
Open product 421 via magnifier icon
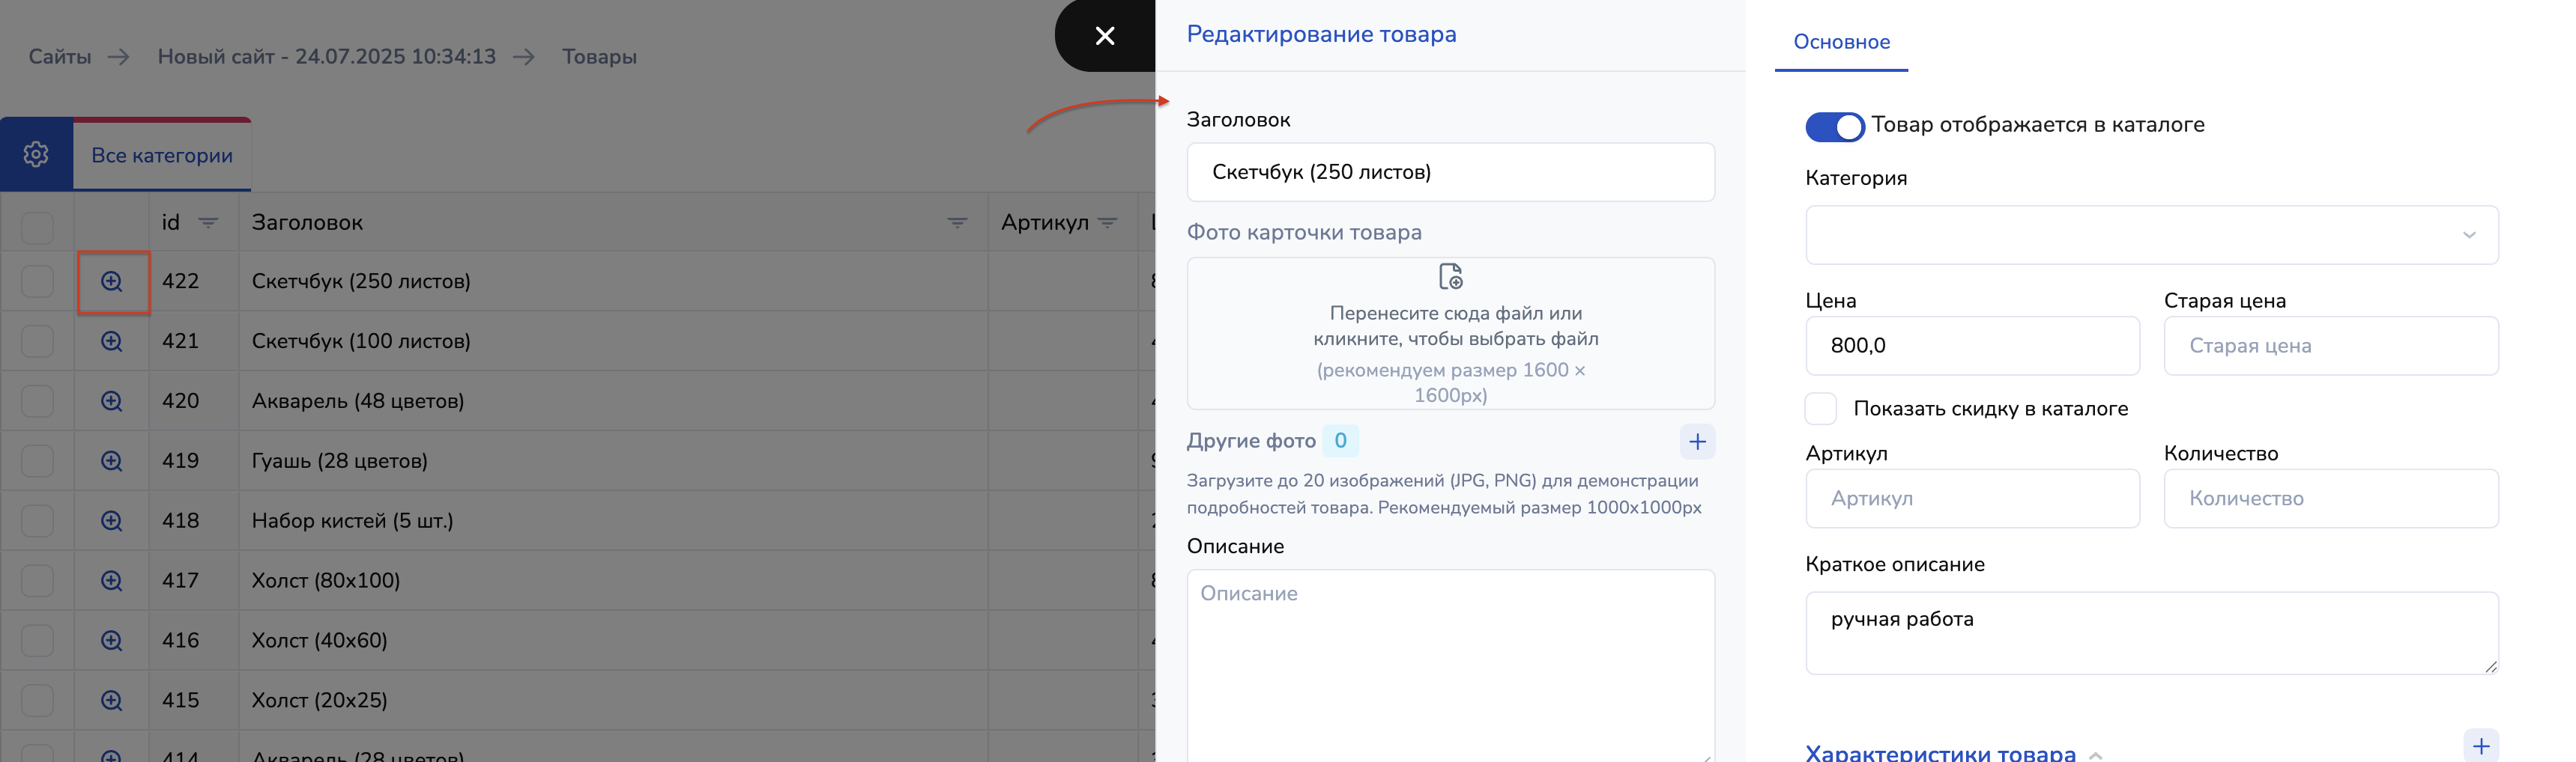click(111, 341)
